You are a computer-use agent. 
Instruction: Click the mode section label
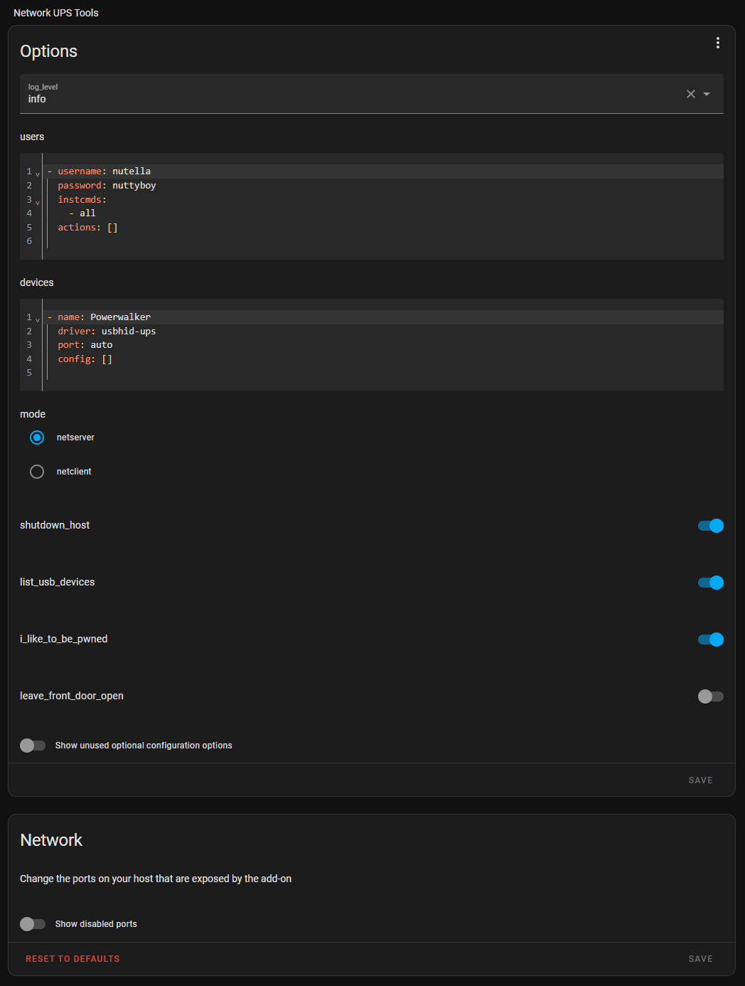click(x=33, y=414)
